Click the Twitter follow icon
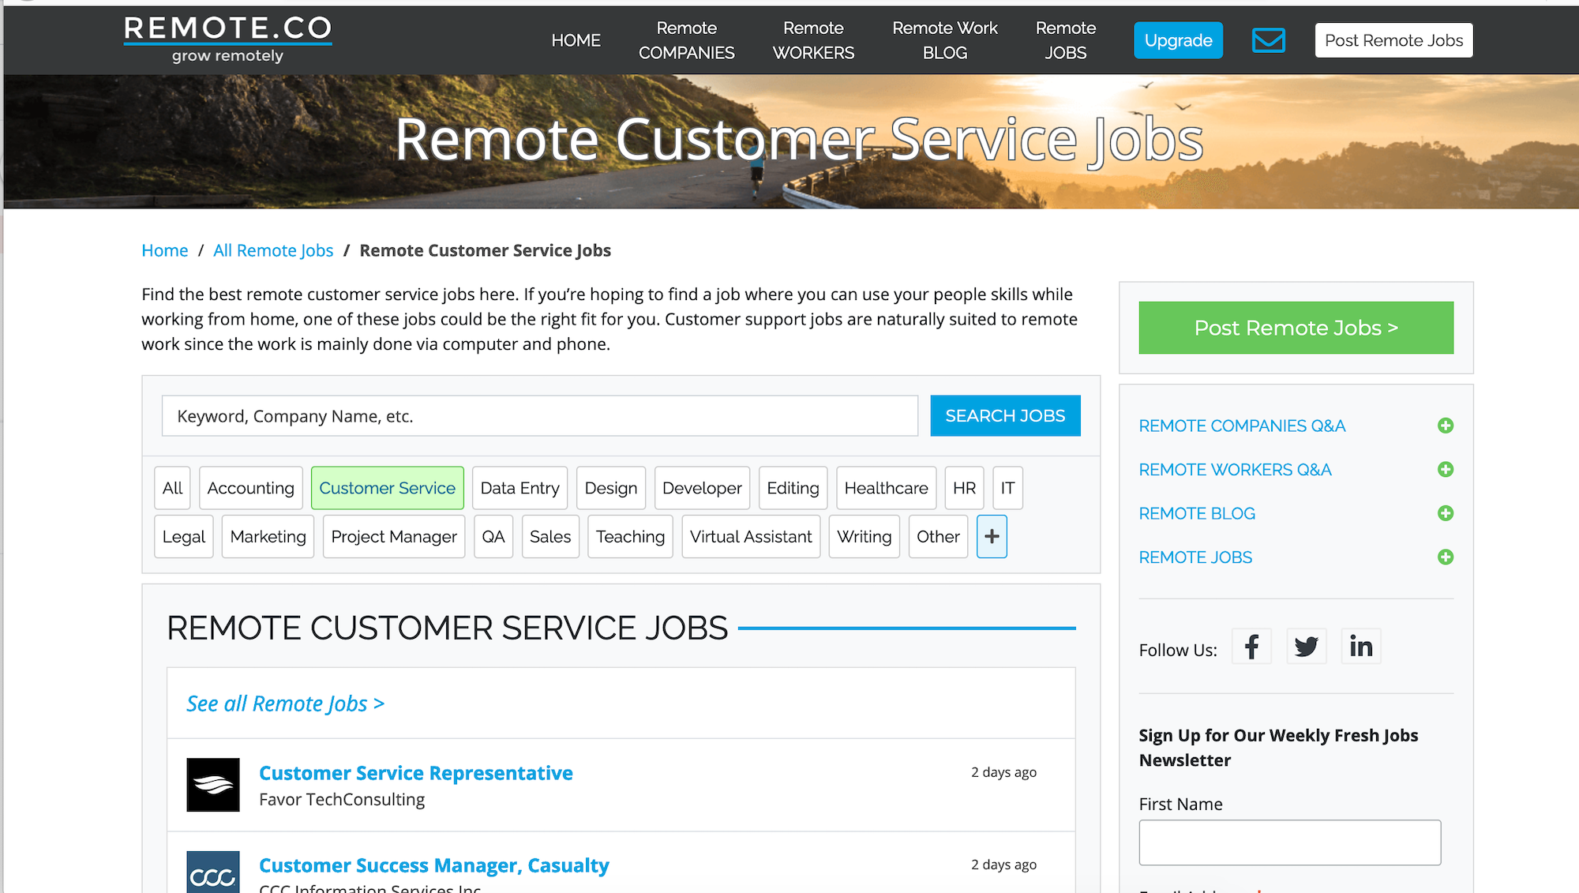1579x893 pixels. pyautogui.click(x=1306, y=646)
